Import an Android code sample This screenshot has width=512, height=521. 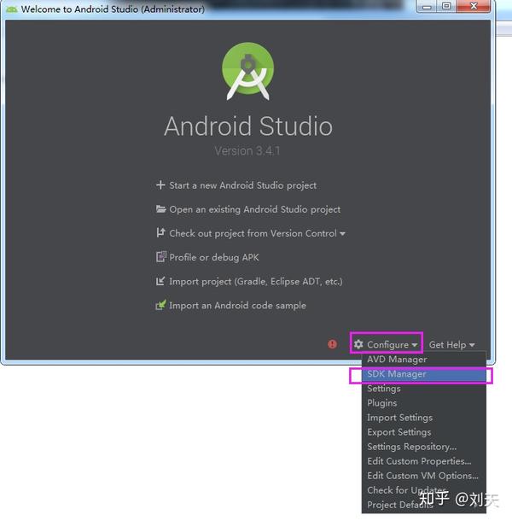tap(237, 306)
